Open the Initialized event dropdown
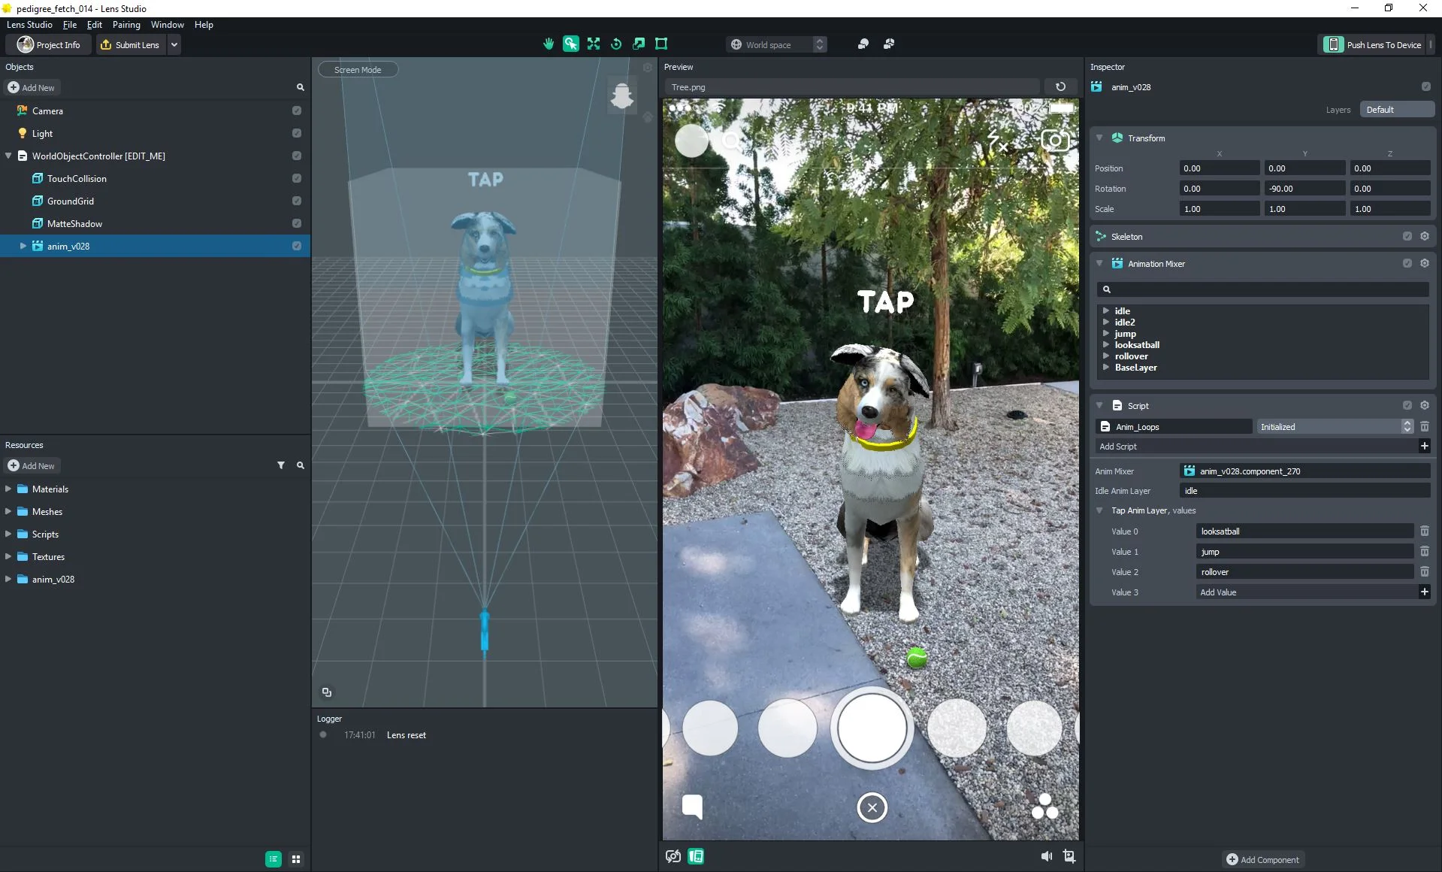Screen dimensions: 1442x872 pos(1335,427)
